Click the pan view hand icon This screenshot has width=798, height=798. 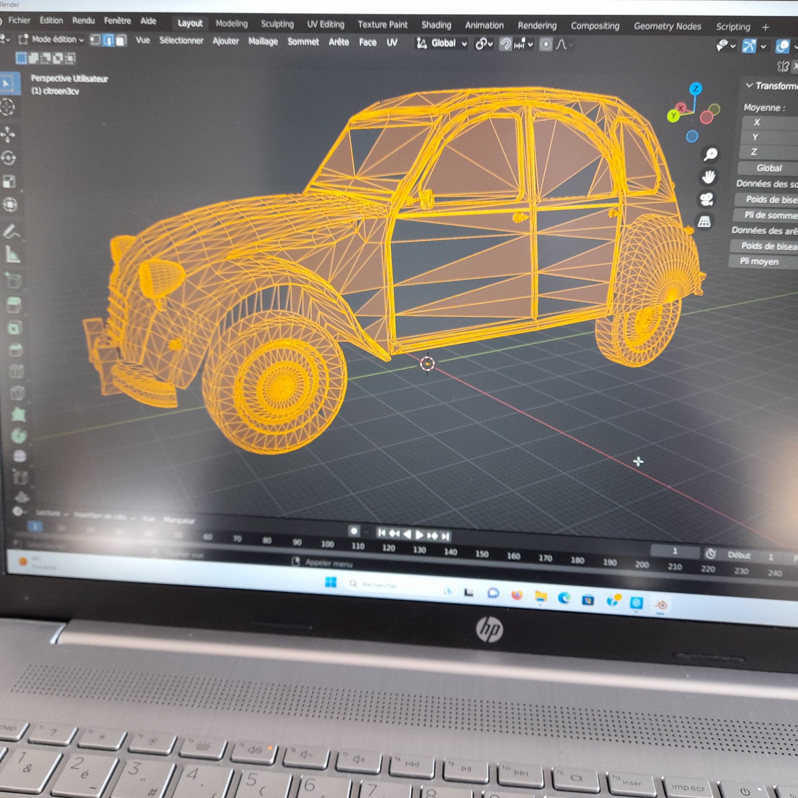click(709, 177)
